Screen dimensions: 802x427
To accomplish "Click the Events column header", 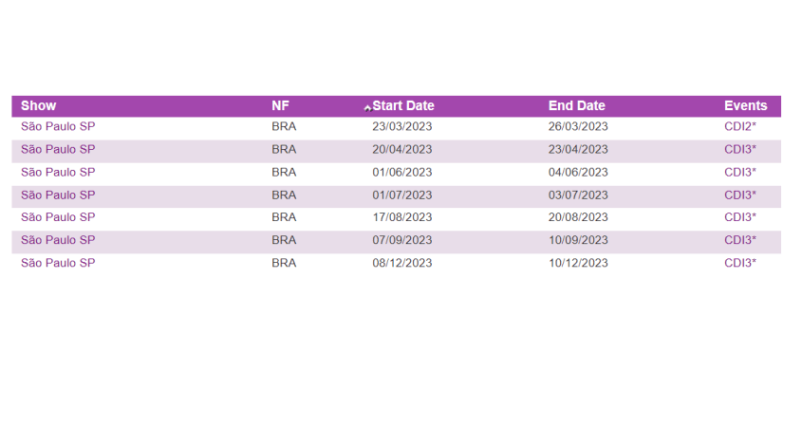I will (745, 106).
